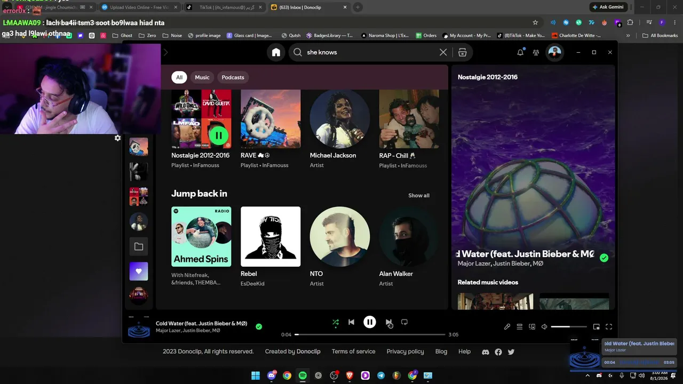This screenshot has width=683, height=384.
Task: Open the four-cover playlist in library sidebar
Action: 139,196
